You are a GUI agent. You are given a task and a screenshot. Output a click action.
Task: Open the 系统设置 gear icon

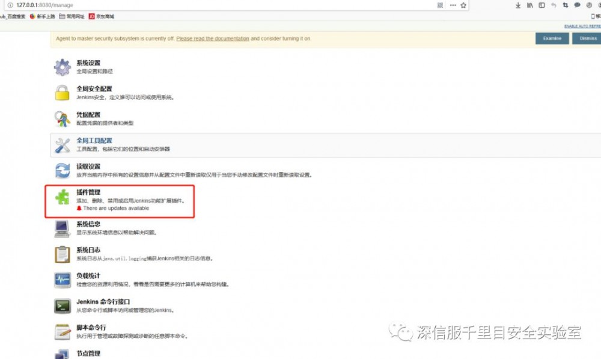(x=62, y=66)
